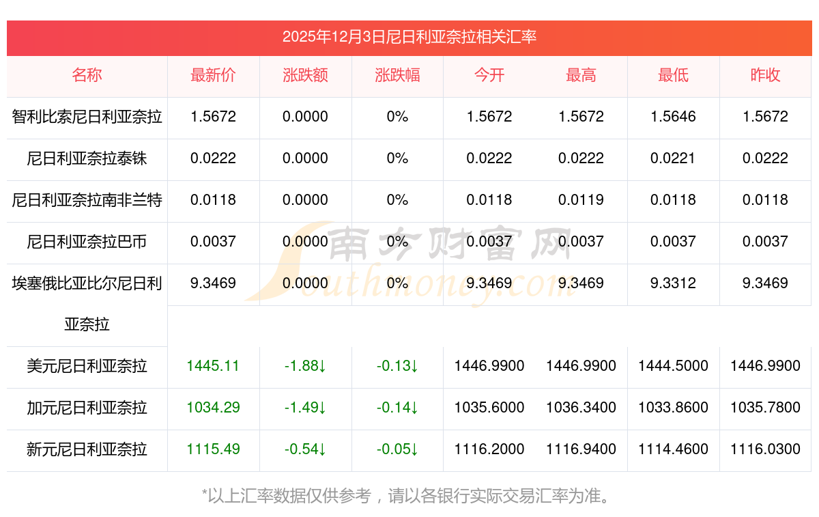Click latest price 1034.29 for 加元

tap(213, 408)
